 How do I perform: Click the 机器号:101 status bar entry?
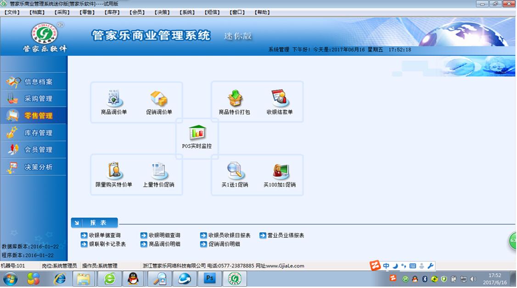(x=13, y=265)
